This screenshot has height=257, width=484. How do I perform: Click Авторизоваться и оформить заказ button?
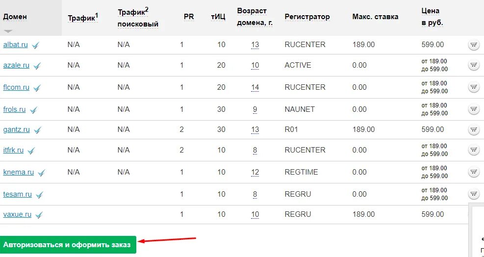point(68,245)
